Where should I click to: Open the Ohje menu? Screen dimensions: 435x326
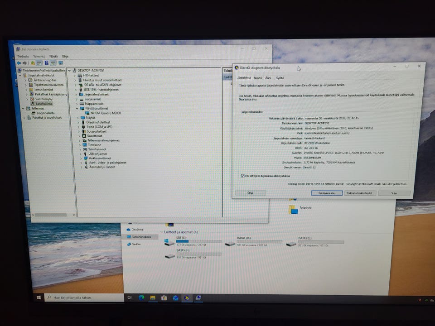coord(65,56)
